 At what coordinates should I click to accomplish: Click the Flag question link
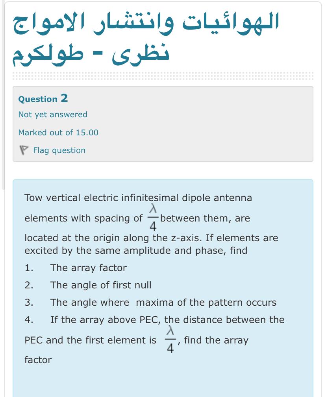click(60, 150)
